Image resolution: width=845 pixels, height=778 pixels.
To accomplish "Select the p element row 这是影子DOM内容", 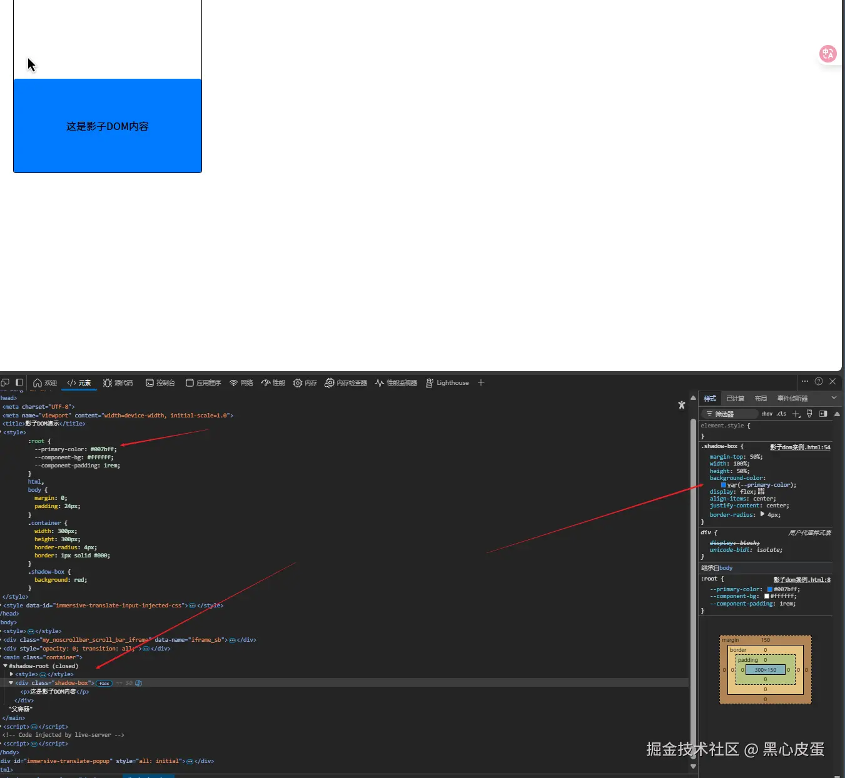I will (x=54, y=692).
